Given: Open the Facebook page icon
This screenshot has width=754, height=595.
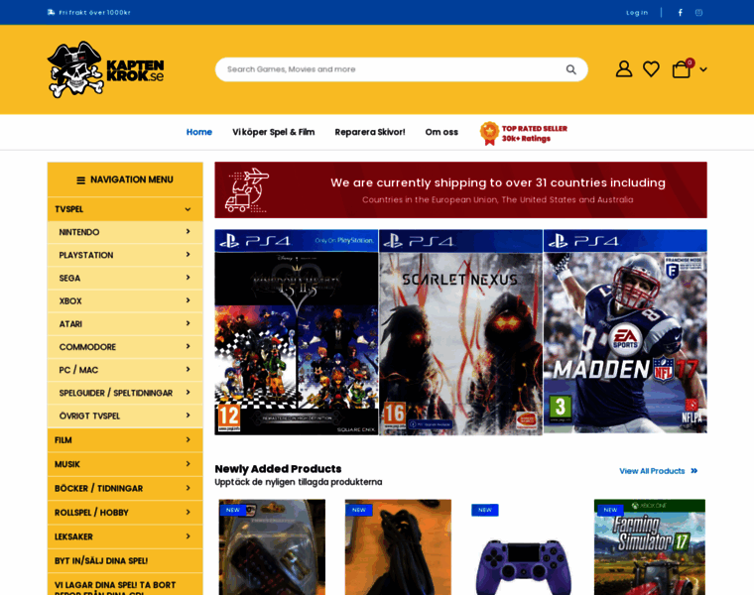Looking at the screenshot, I should pos(680,13).
